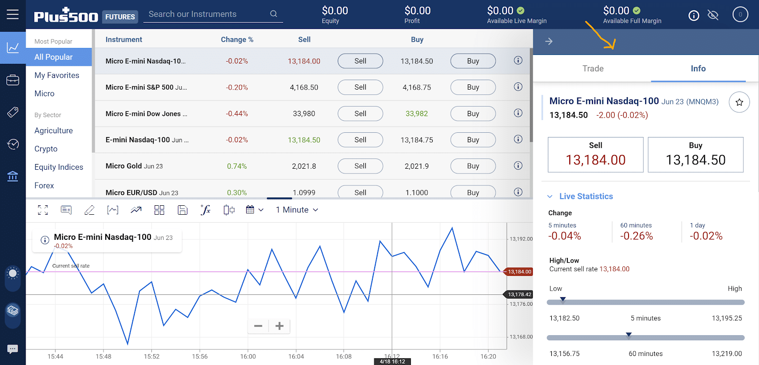The width and height of the screenshot is (759, 365).
Task: Sell Micro E-mini Dow Jones
Action: click(x=361, y=114)
